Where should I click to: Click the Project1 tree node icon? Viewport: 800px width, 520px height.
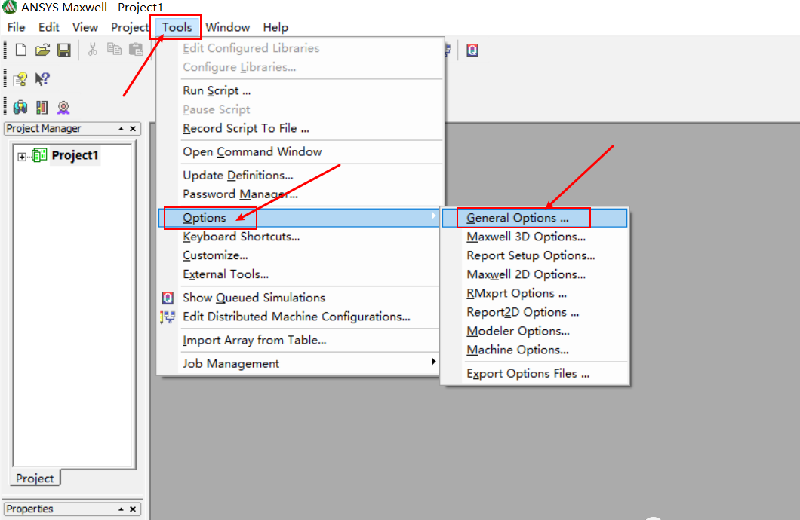click(39, 154)
